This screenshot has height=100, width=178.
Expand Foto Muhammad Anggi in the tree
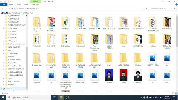tap(3, 44)
